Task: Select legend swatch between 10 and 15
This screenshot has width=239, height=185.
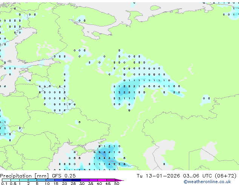Action: tap(50, 180)
